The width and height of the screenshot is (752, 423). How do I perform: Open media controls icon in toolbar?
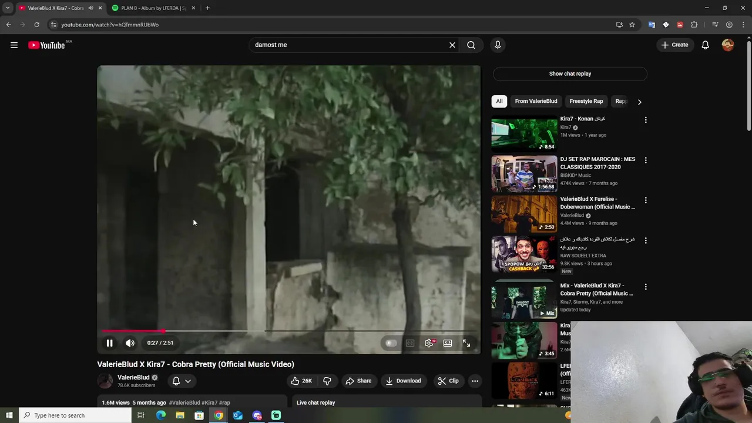715,25
